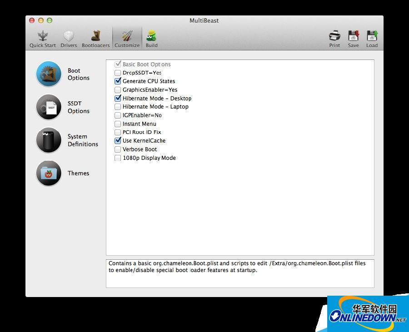Open the Bootloaders boot icon
The image size is (409, 332).
point(95,36)
